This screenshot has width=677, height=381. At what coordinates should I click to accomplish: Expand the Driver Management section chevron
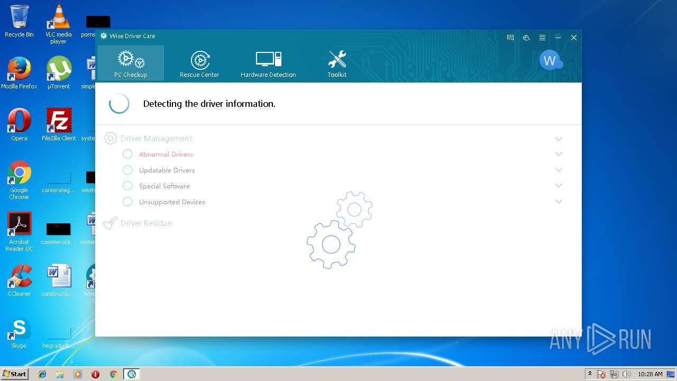click(559, 139)
